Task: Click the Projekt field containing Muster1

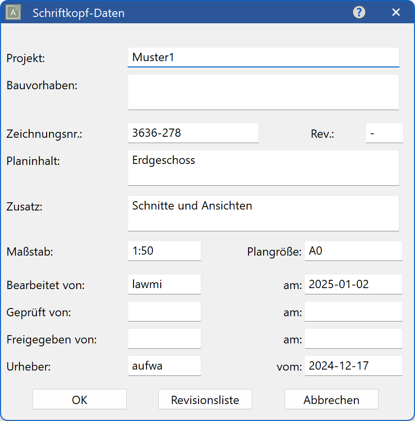Action: pos(263,57)
